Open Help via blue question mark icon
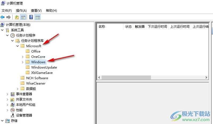The width and height of the screenshot is (213, 124). click(x=31, y=17)
